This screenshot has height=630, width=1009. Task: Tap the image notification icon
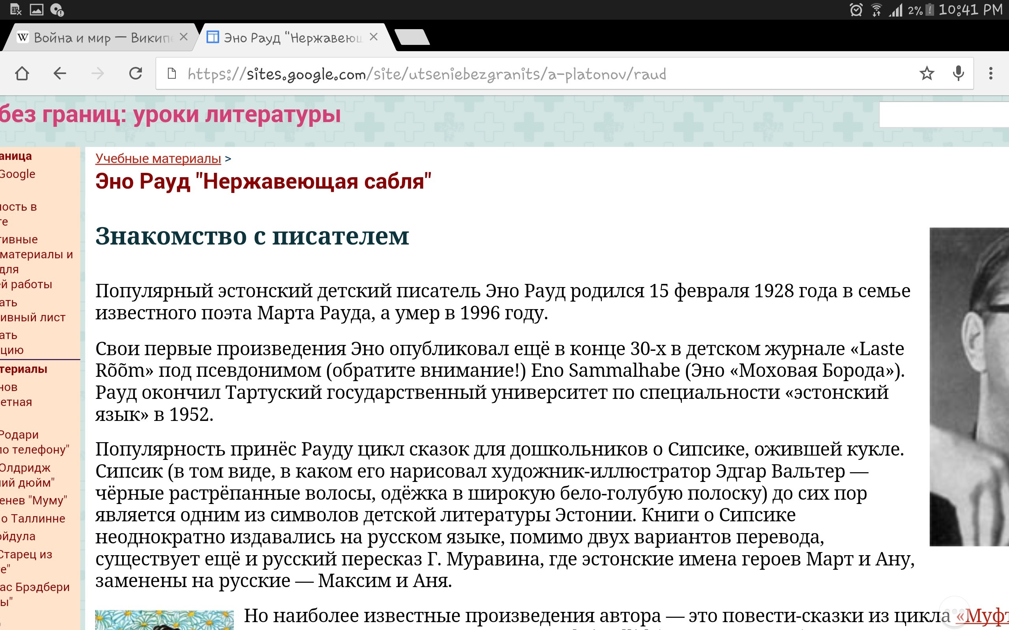(x=37, y=10)
